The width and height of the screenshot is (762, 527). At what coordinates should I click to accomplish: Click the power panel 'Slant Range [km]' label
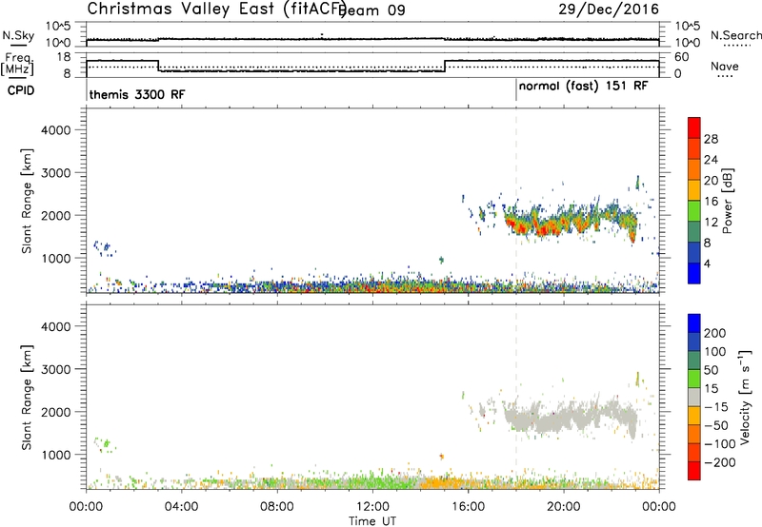[x=27, y=201]
